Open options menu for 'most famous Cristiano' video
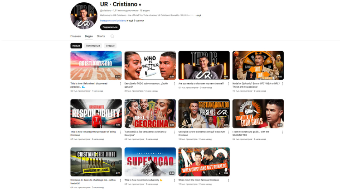This screenshot has height=190, width=340. coord(228,180)
